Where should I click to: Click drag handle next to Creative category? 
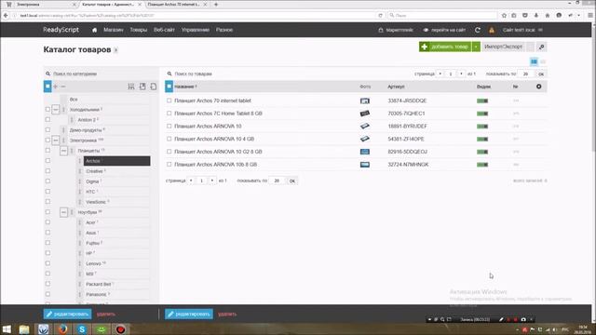pyautogui.click(x=80, y=171)
